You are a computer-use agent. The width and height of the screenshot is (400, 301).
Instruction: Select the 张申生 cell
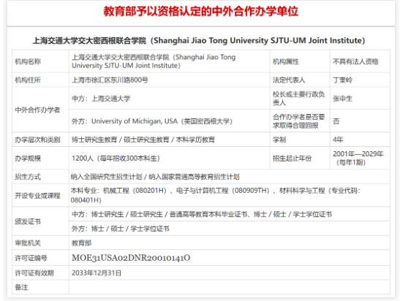(360, 99)
